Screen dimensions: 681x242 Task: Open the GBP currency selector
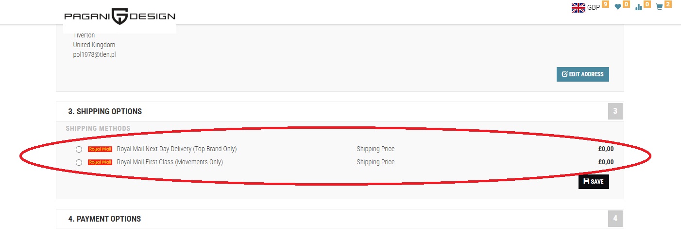(x=594, y=7)
